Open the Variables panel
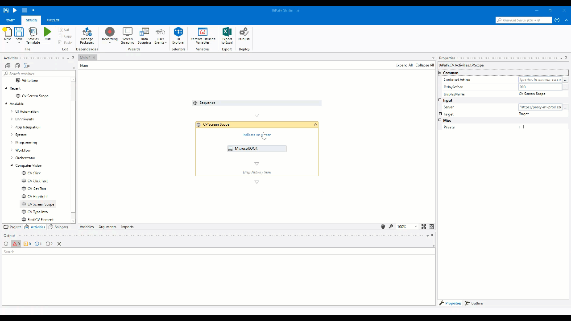 coord(87,226)
